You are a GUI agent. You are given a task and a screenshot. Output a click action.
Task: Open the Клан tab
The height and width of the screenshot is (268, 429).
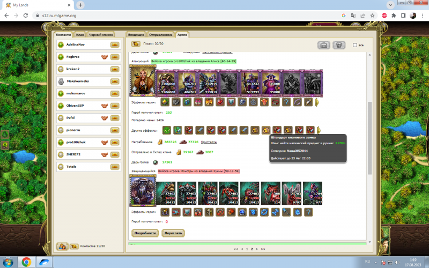pos(80,35)
